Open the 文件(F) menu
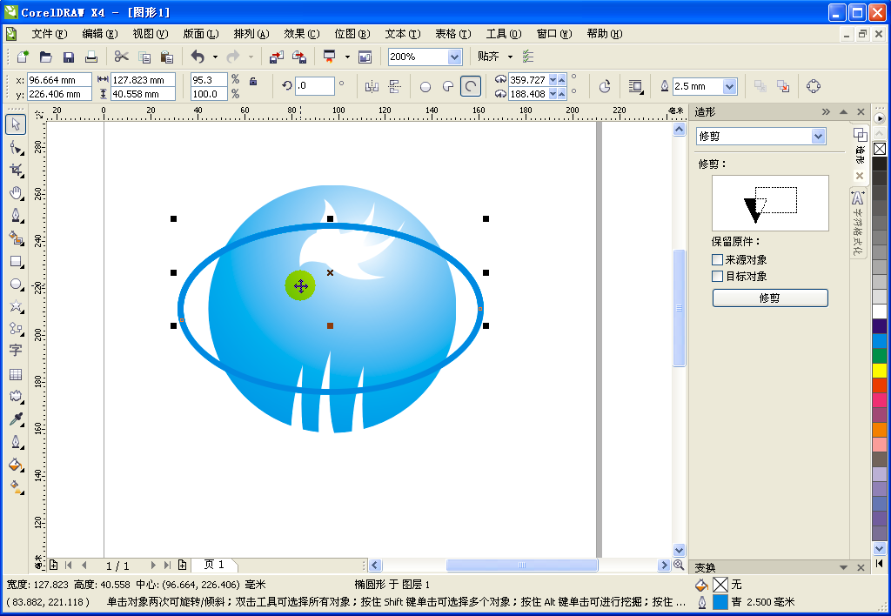The image size is (891, 616). point(50,34)
